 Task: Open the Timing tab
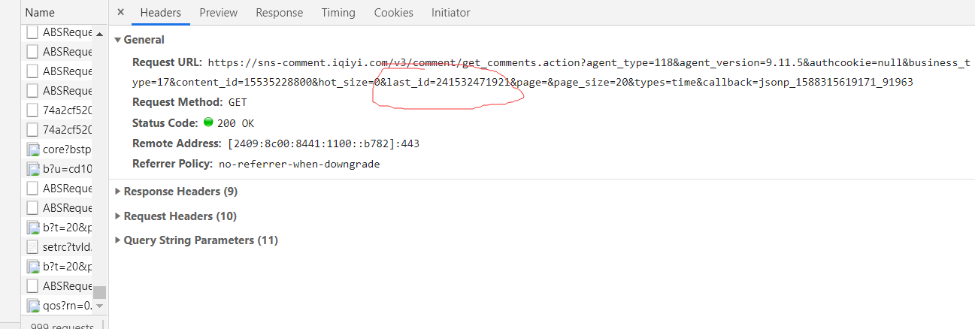click(x=339, y=13)
